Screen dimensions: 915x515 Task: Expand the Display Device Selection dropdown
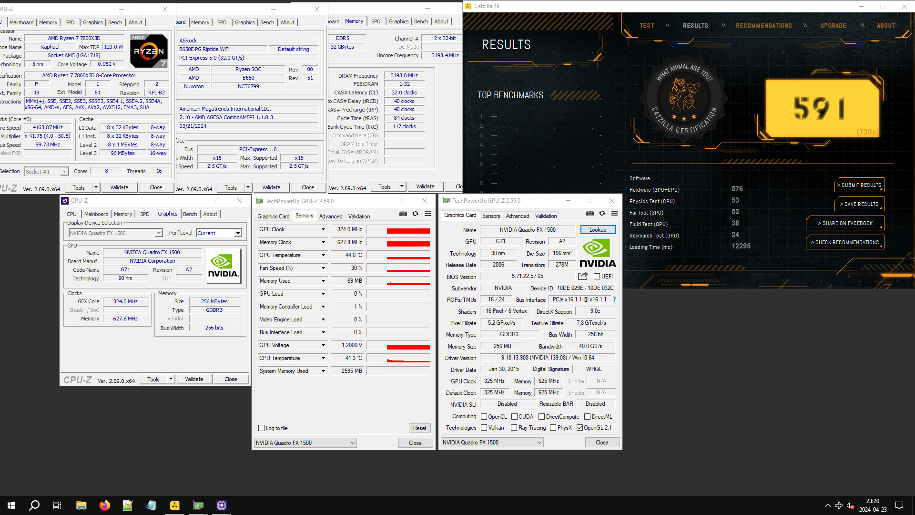159,233
